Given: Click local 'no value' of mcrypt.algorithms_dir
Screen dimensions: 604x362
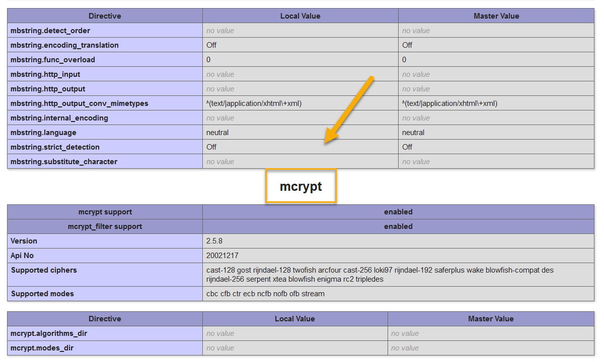Looking at the screenshot, I should 220,333.
